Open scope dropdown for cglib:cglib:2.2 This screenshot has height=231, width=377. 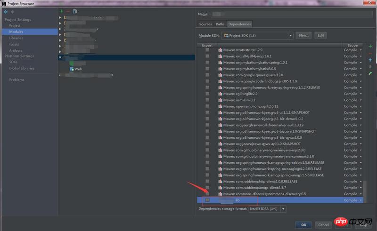click(x=361, y=94)
